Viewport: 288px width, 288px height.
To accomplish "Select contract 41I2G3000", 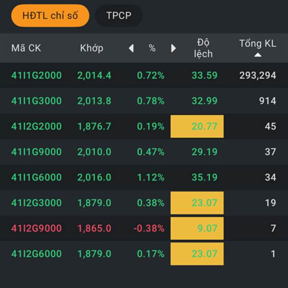I will pyautogui.click(x=36, y=203).
